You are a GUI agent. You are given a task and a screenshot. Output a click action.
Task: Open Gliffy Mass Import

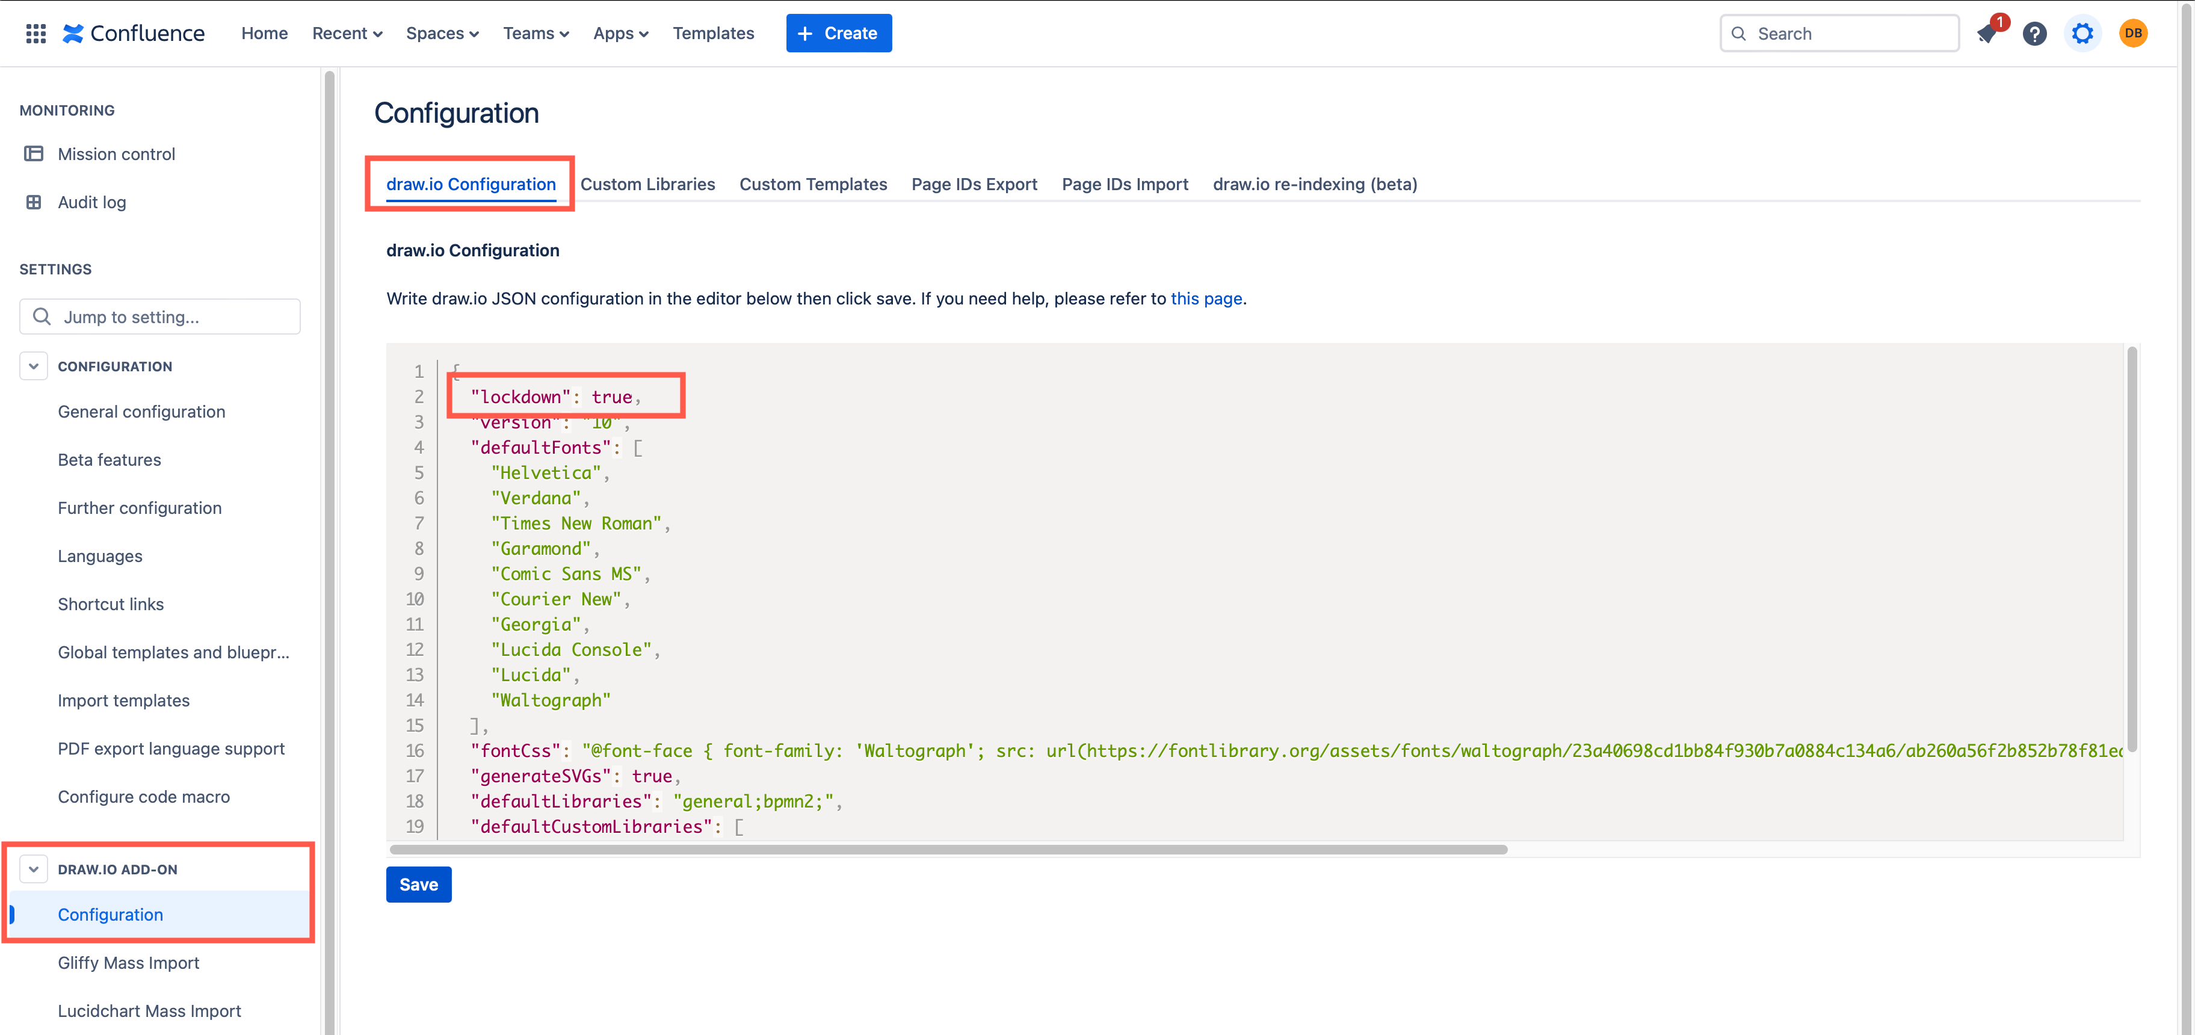pyautogui.click(x=129, y=963)
